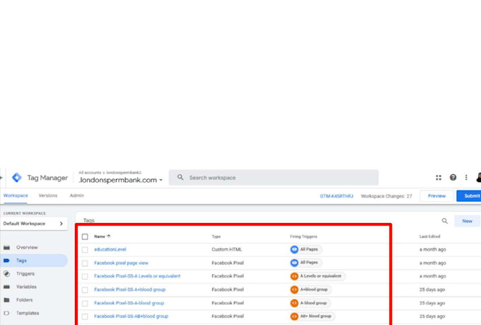Open Folders in the sidebar
Screen dimensions: 481x325
point(24,300)
